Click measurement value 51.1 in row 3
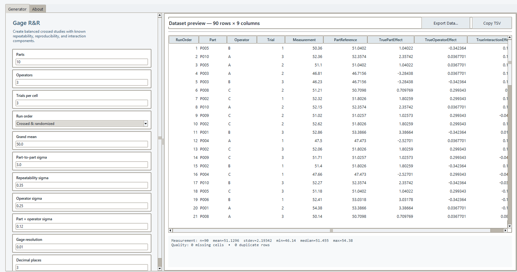This screenshot has height=272, width=517. (304, 65)
